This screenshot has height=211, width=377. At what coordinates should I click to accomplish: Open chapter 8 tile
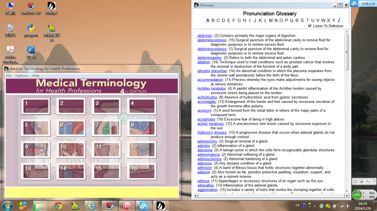pyautogui.click(x=142, y=127)
